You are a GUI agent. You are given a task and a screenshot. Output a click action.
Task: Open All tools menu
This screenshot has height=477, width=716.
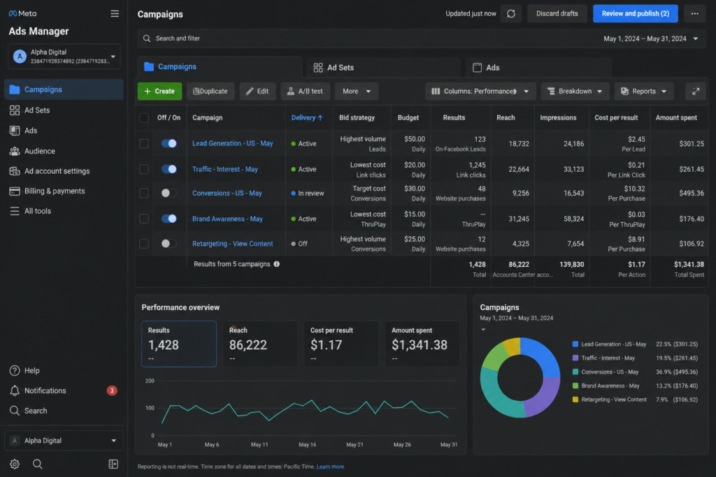(x=30, y=211)
